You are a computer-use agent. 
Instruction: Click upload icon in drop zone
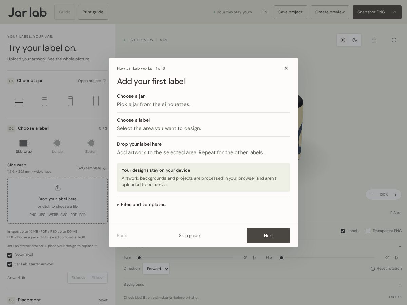tap(58, 188)
